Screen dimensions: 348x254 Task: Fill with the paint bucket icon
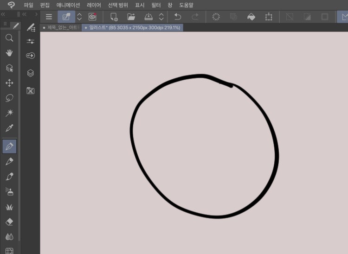tap(251, 17)
